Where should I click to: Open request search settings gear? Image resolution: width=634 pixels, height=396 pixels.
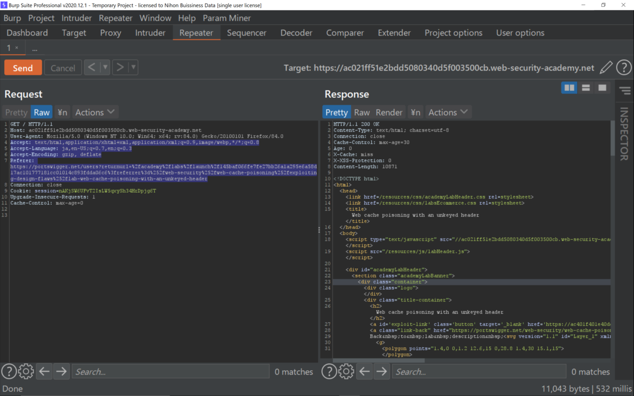tap(26, 372)
